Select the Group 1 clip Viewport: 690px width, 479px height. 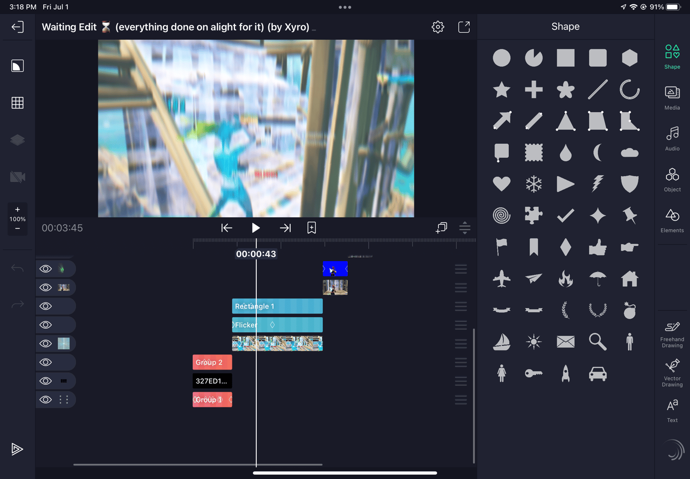click(x=212, y=399)
